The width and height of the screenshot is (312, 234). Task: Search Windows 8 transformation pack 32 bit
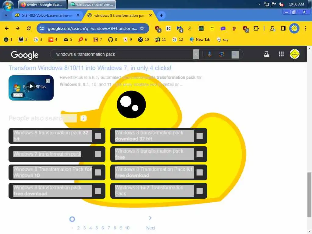click(x=57, y=136)
